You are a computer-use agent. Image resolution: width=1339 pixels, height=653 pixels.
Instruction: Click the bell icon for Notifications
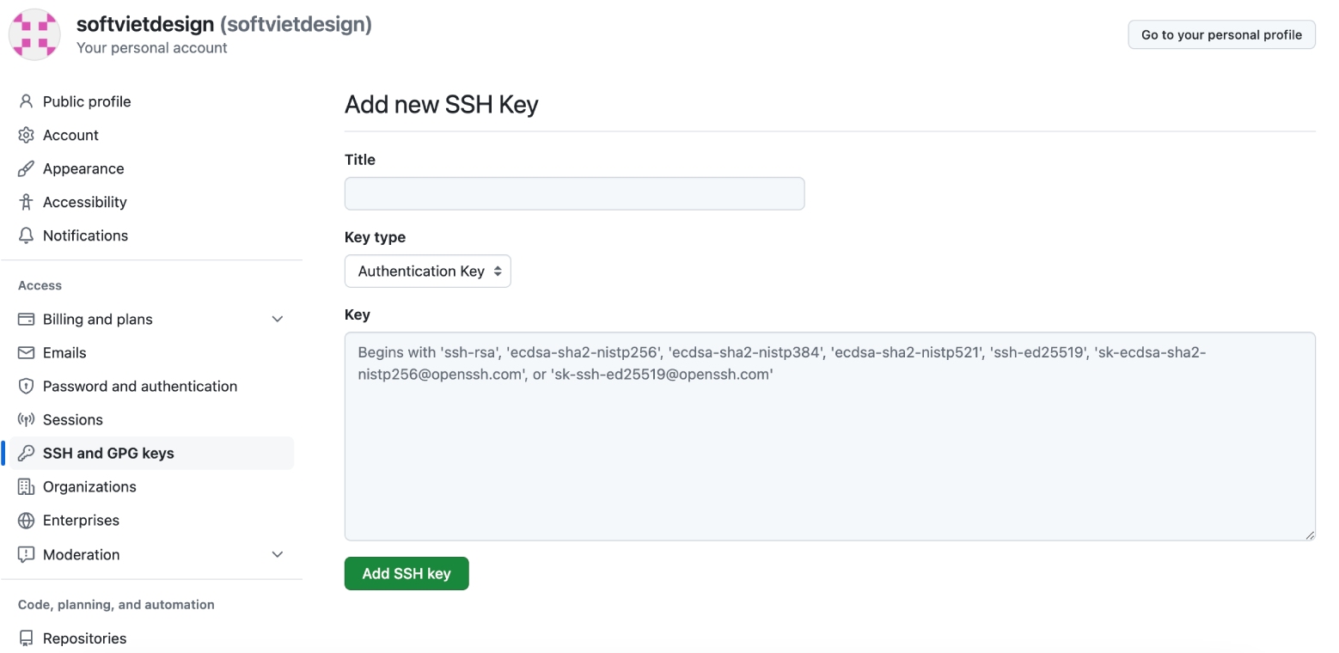coord(26,235)
